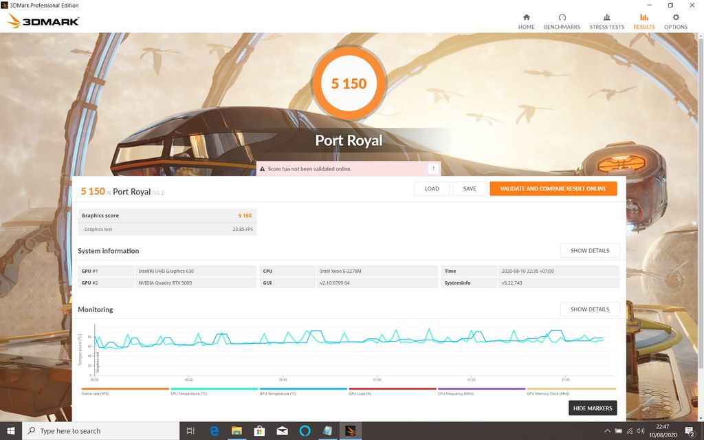Image resolution: width=704 pixels, height=440 pixels.
Task: Click the SystemInfo value v5.22.743
Action: tap(511, 283)
